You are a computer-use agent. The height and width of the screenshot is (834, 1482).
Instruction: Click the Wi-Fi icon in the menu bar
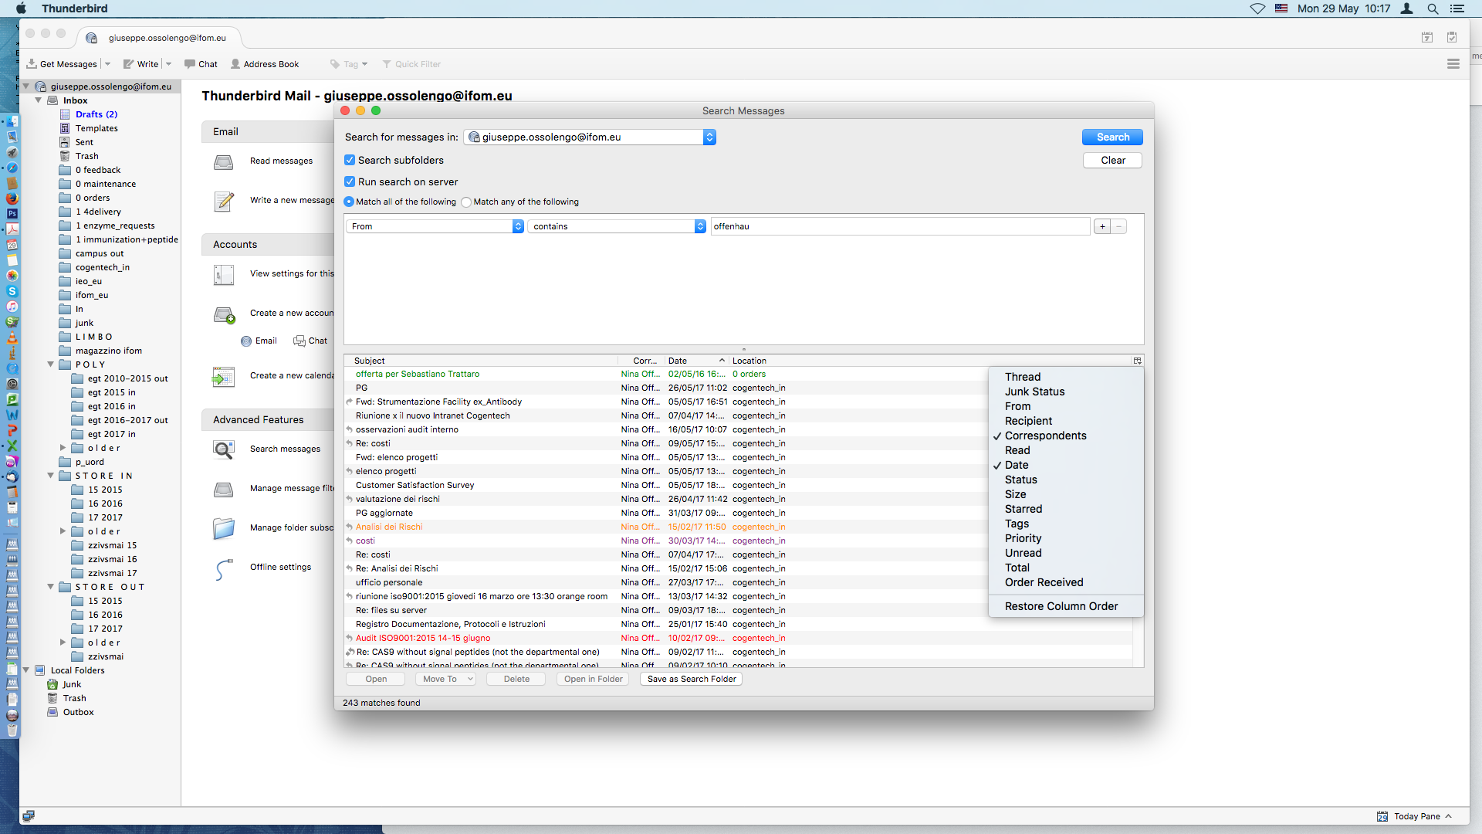1257,8
